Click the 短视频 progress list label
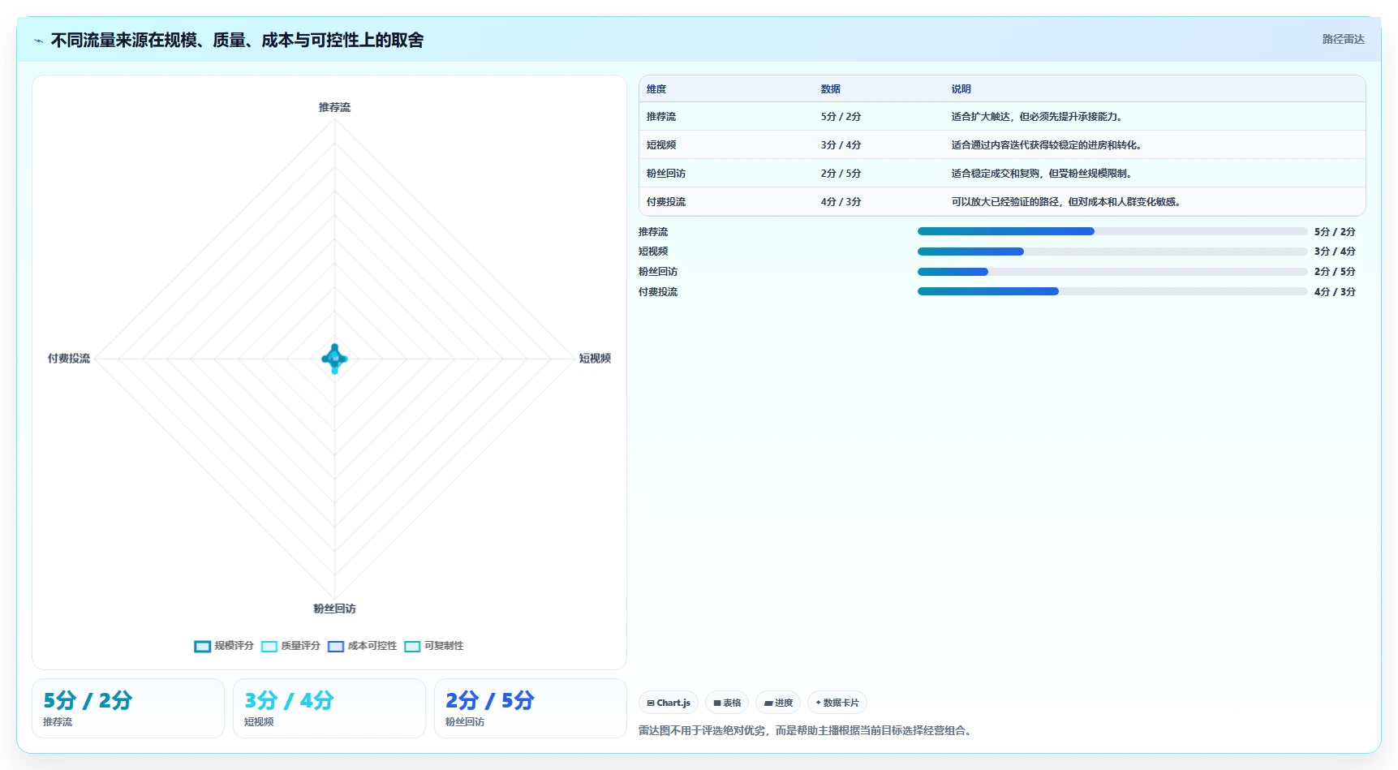The height and width of the screenshot is (770, 1398). (x=653, y=252)
